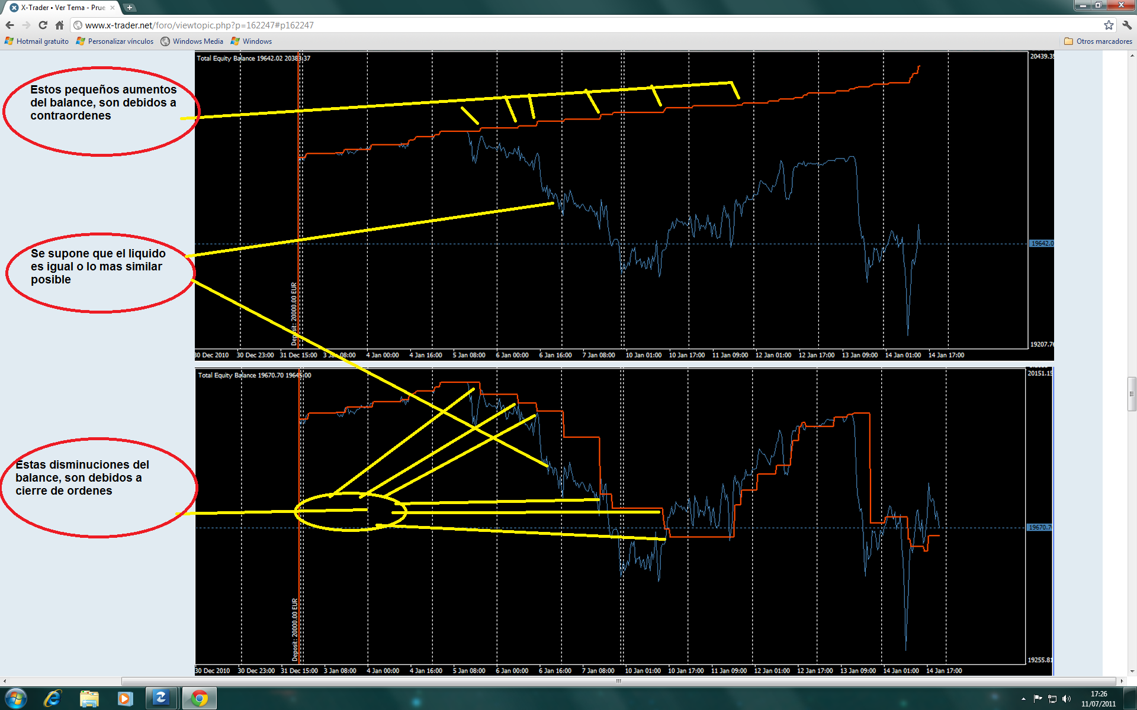Show hidden system tray icons arrow

(x=1023, y=699)
